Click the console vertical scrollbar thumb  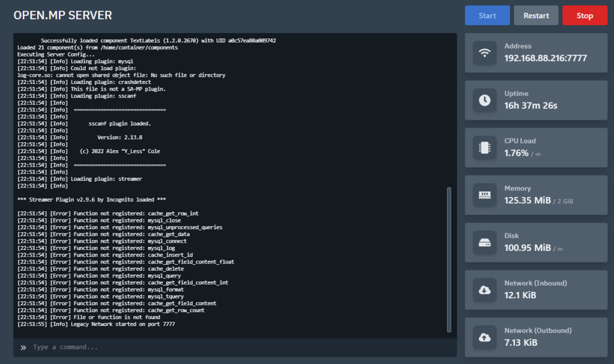coord(449,260)
